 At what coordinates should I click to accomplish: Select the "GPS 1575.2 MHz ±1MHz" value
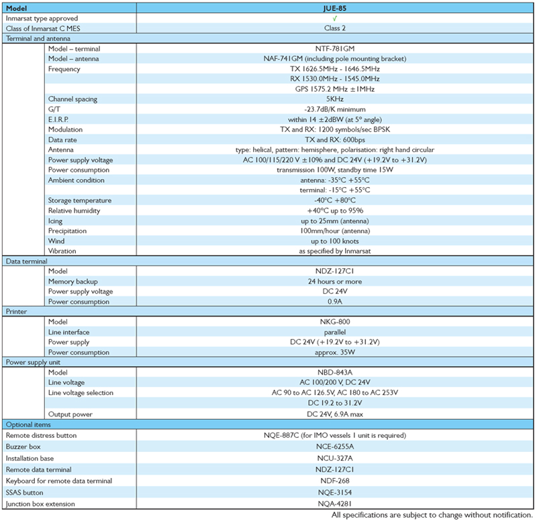coord(334,89)
